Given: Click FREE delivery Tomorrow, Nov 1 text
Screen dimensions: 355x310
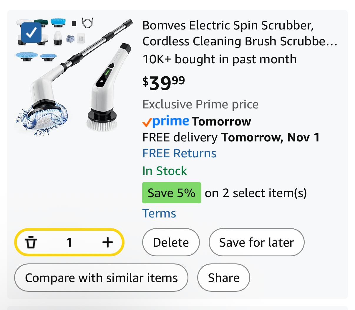Looking at the screenshot, I should click(231, 138).
